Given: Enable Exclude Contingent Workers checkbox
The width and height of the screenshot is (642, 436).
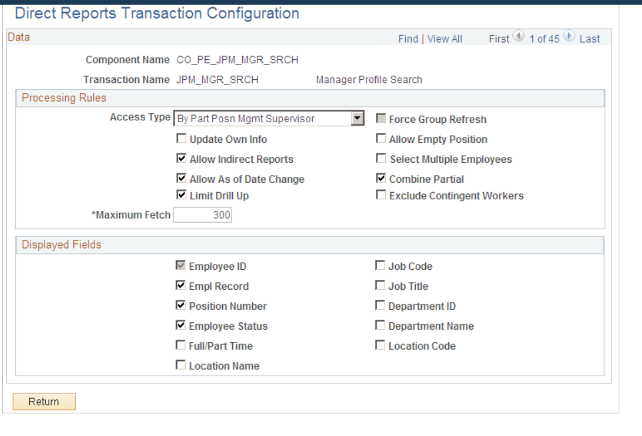Looking at the screenshot, I should 381,195.
